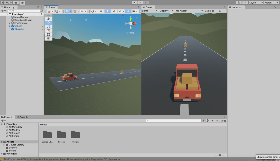Screen dimensions: 280x161
Task: Select the Scale tool in Scene
Action: 48,31
